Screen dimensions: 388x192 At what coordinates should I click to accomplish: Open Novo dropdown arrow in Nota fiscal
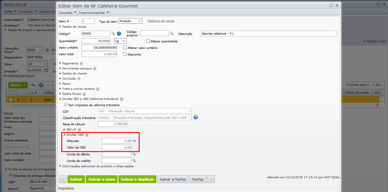click(x=25, y=85)
